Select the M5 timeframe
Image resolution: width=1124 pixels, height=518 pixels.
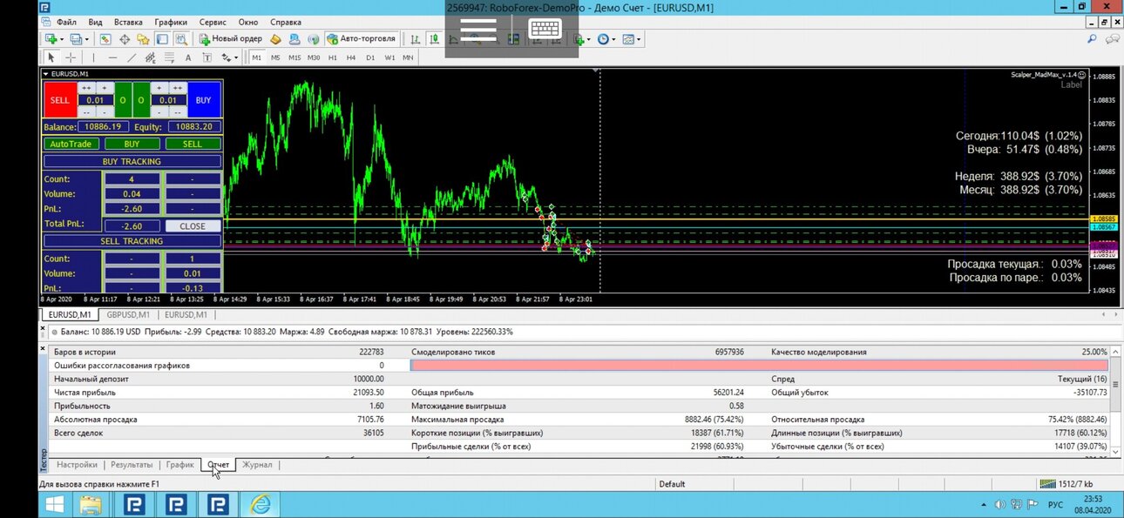pyautogui.click(x=275, y=57)
